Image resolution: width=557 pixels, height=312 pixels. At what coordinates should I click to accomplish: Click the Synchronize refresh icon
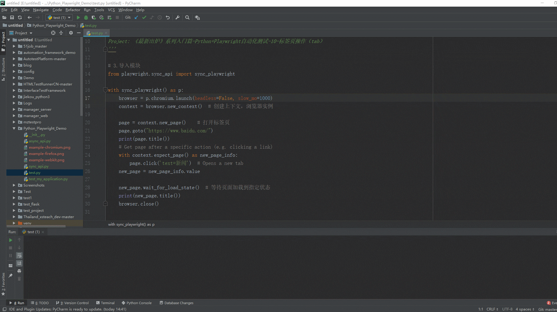click(x=20, y=17)
